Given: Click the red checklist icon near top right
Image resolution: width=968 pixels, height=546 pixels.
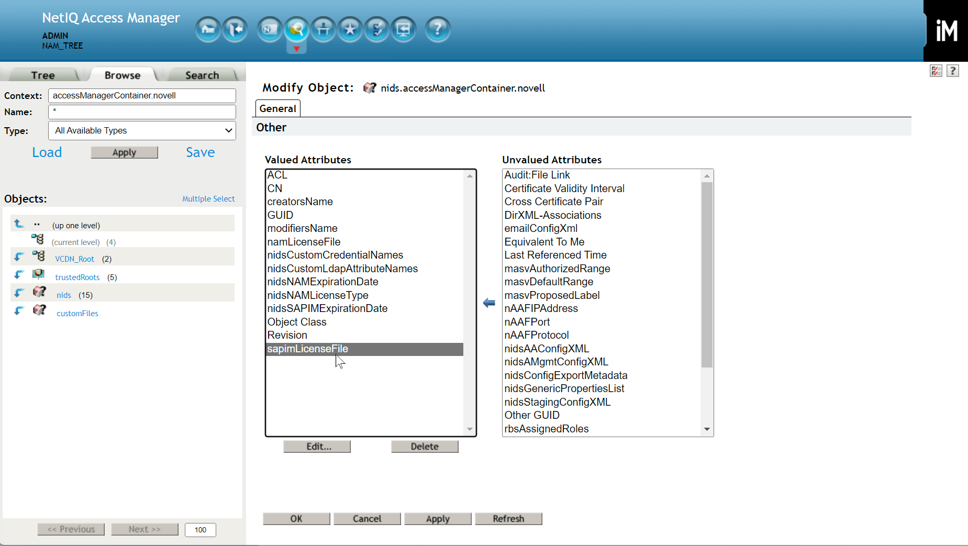Looking at the screenshot, I should (x=936, y=71).
